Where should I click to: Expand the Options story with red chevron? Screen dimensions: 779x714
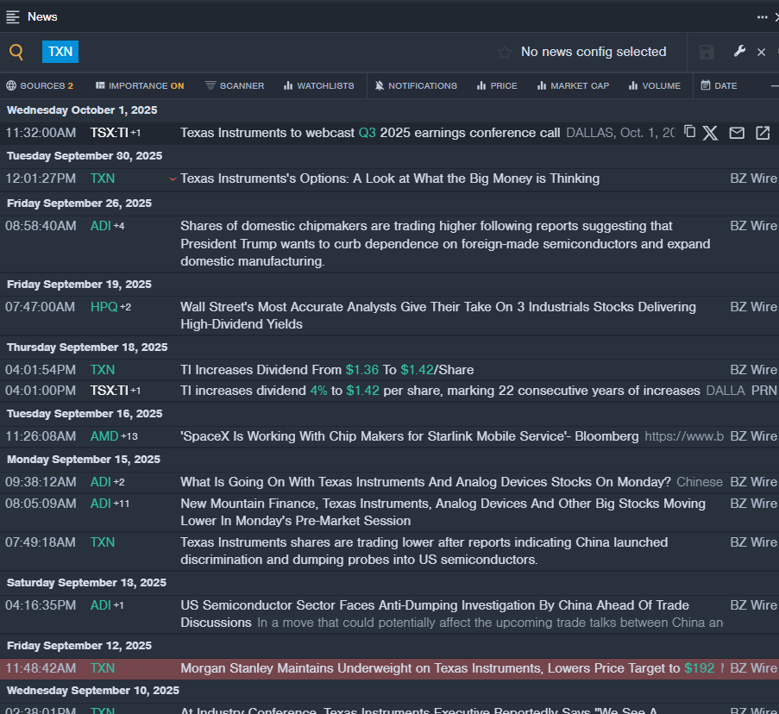pyautogui.click(x=173, y=179)
